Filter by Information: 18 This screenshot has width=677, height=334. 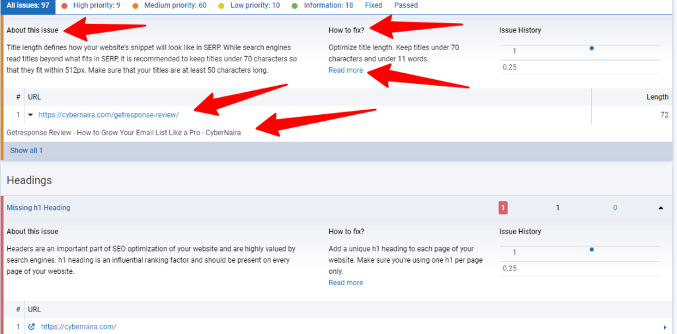click(x=328, y=5)
